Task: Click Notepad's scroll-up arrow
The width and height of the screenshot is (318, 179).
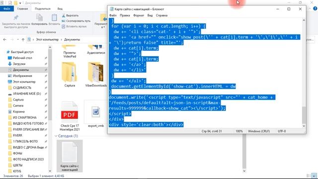Action: pyautogui.click(x=304, y=20)
